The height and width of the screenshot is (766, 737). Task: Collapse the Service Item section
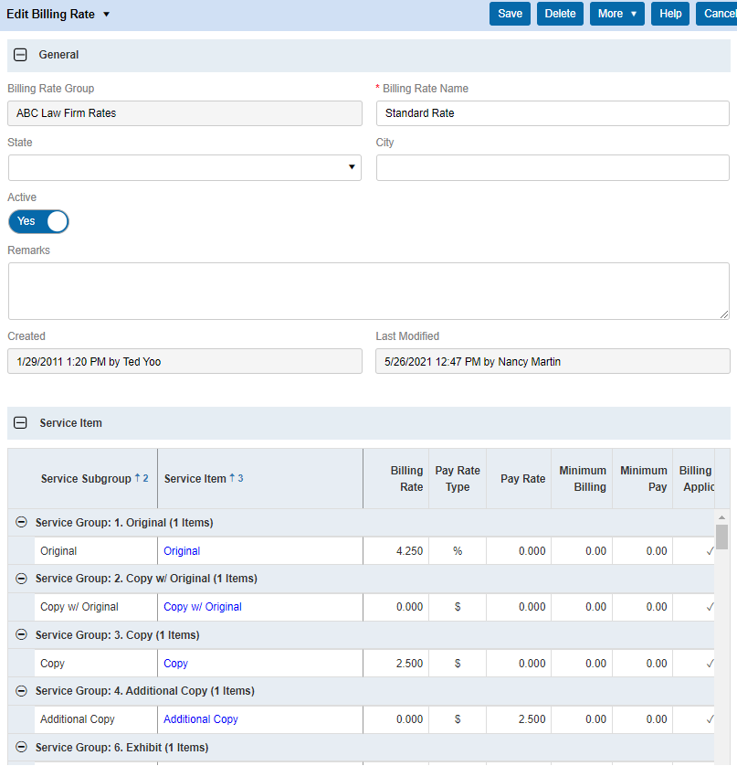(x=20, y=423)
